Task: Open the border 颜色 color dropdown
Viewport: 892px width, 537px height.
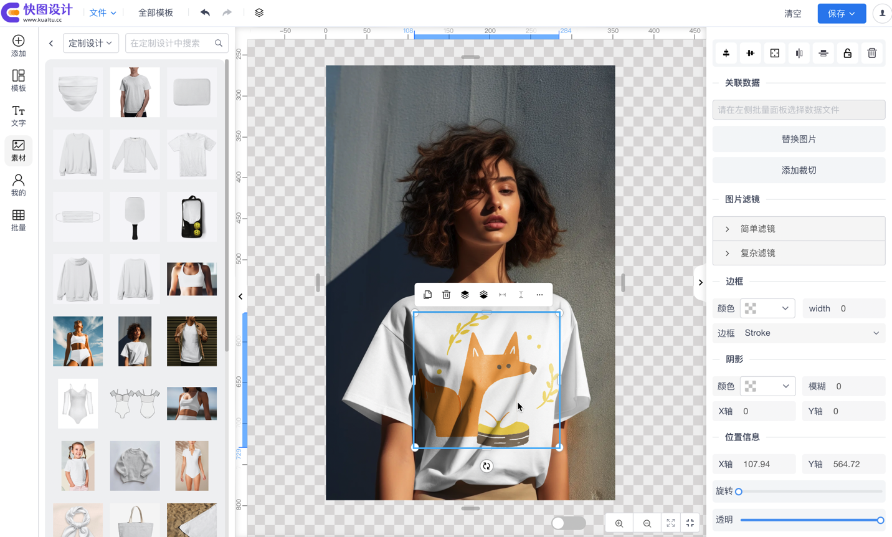Action: tap(767, 308)
